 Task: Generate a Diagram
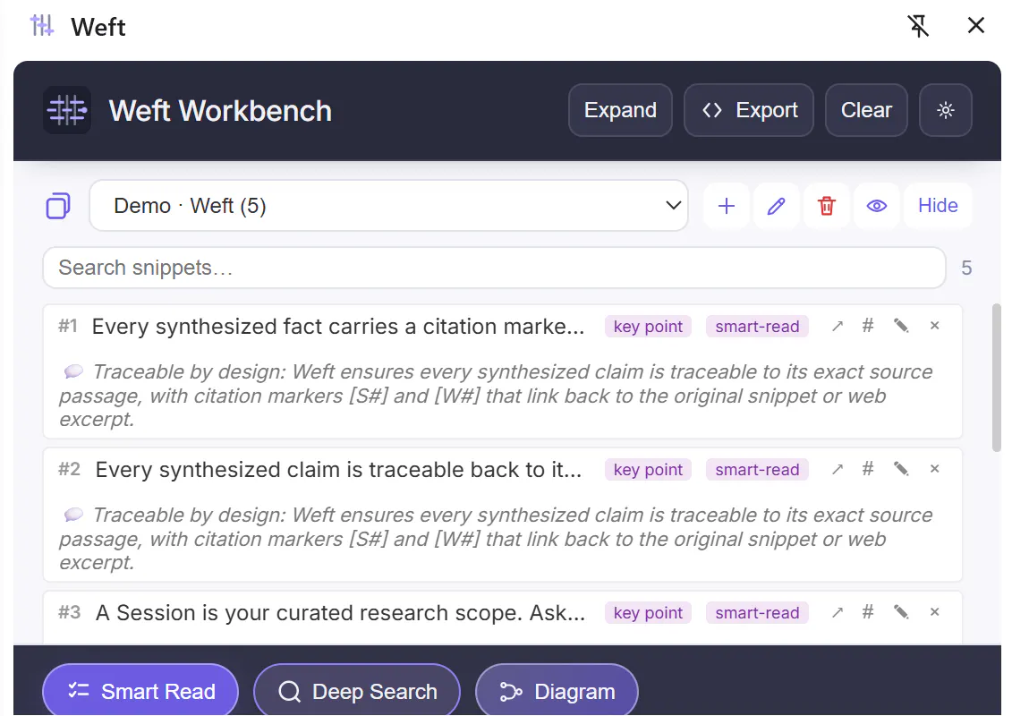pos(557,689)
